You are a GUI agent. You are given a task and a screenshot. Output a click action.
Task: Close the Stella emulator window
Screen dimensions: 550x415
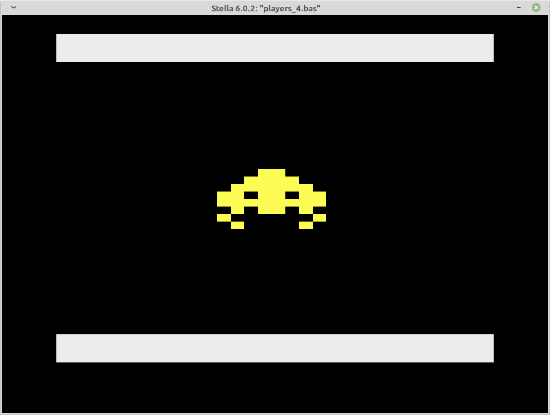536,8
